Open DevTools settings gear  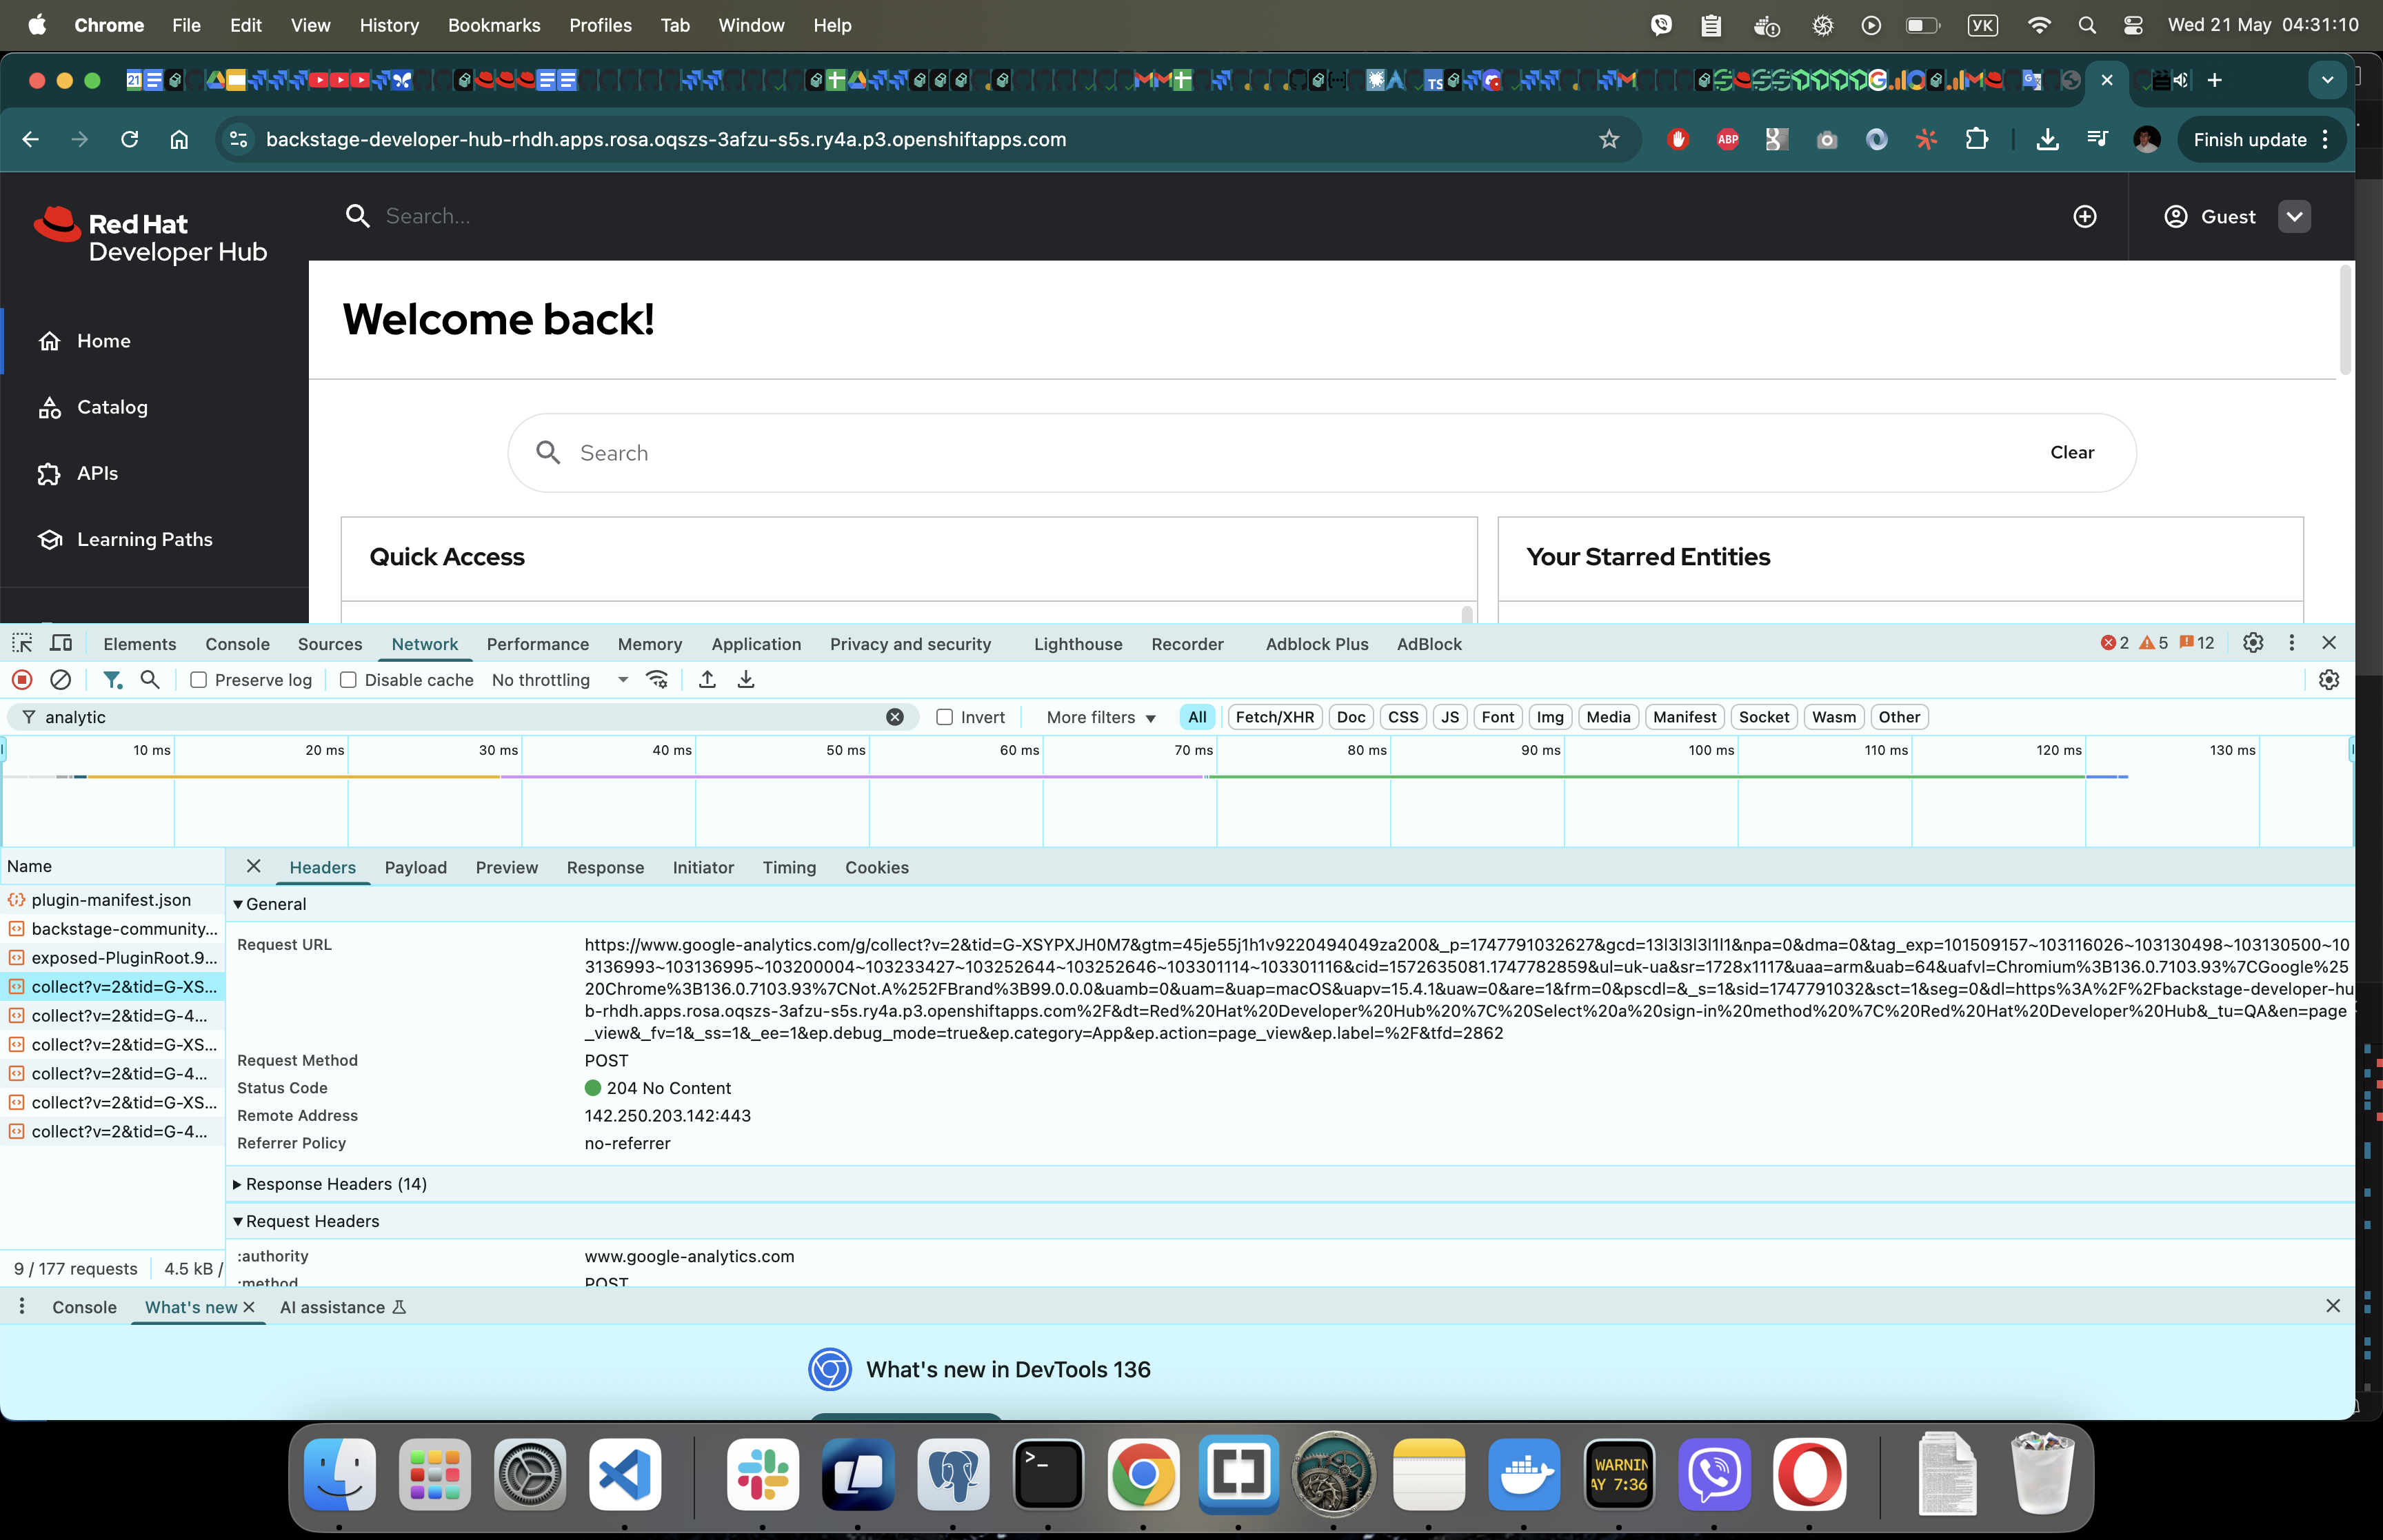2252,643
